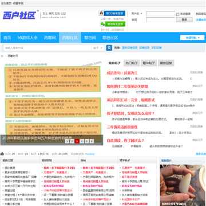Open the 用户名 login type dropdown
The image size is (206, 206).
(137, 14)
